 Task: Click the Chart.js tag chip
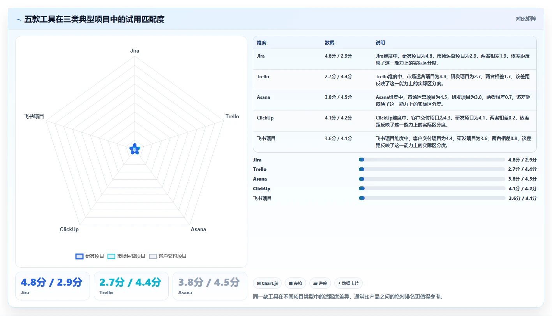(x=267, y=283)
